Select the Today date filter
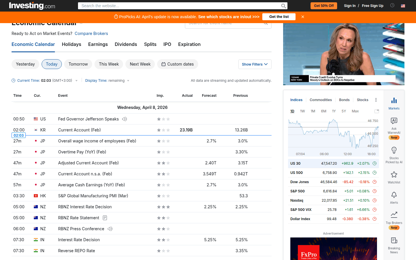 pos(52,64)
